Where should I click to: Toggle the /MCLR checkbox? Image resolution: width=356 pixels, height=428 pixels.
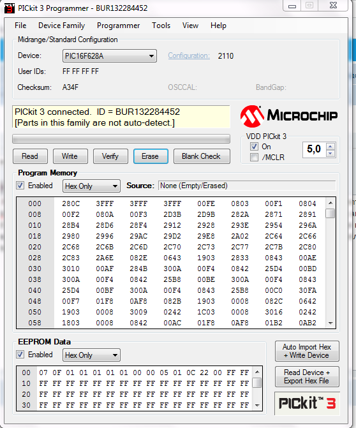pyautogui.click(x=254, y=157)
